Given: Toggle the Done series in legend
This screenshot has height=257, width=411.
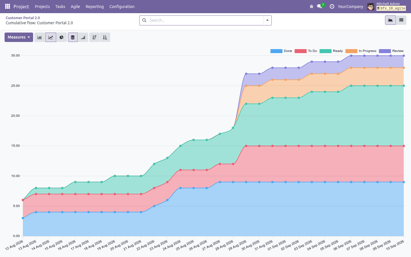Looking at the screenshot, I should coord(281,51).
